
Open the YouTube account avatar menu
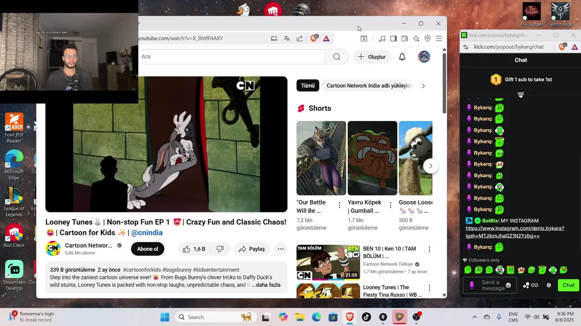424,57
